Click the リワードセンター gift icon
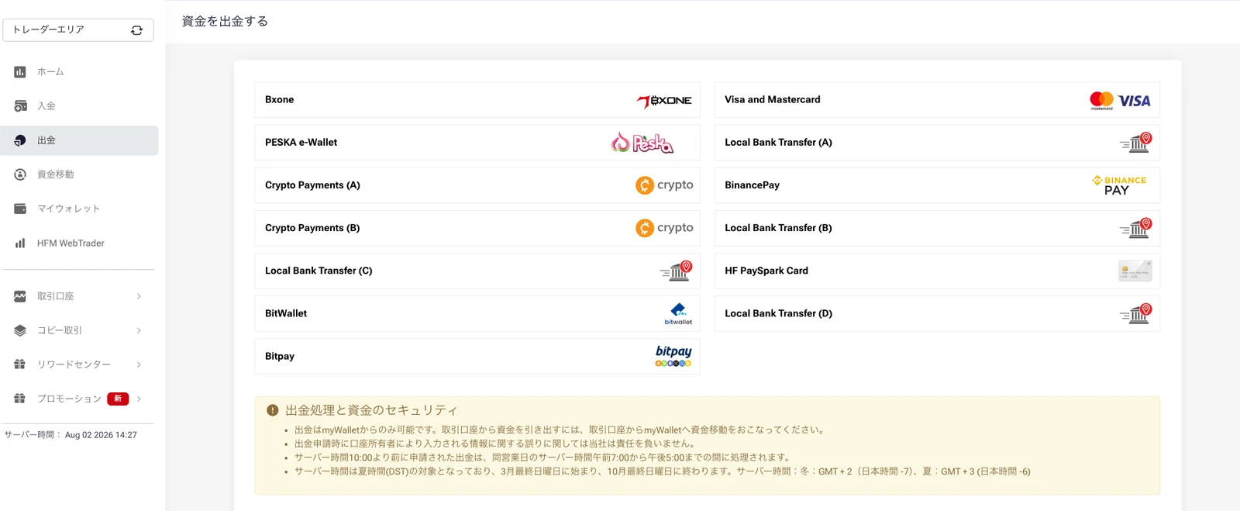Viewport: 1240px width, 511px height. [x=20, y=364]
